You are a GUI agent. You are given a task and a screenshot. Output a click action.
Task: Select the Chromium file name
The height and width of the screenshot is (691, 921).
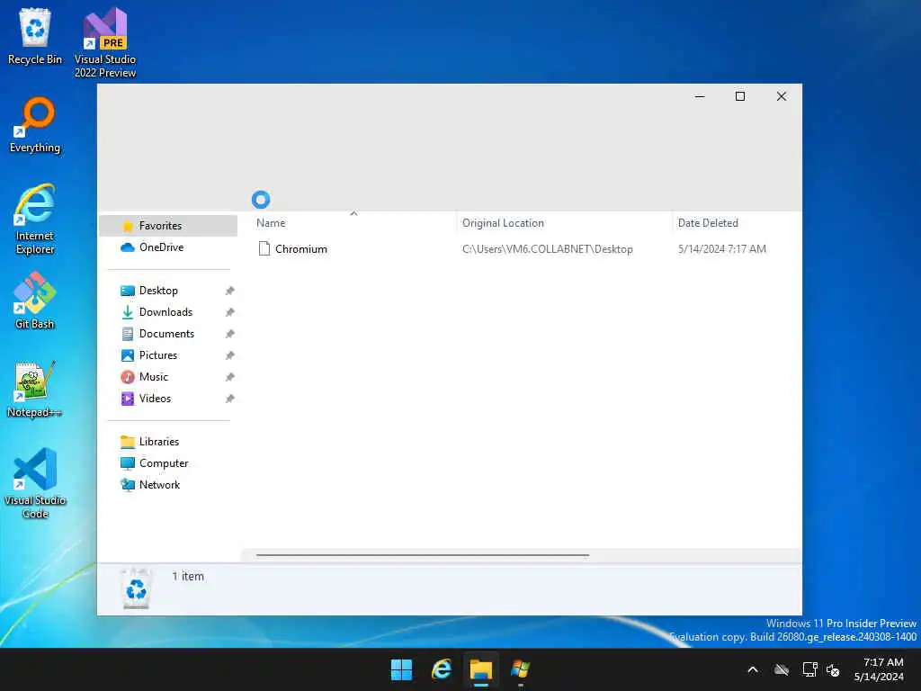(301, 249)
